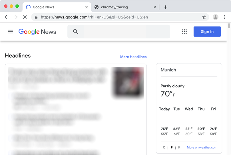Select the Google News tab
Viewport: 231px width, 155px height.
[x=51, y=7]
